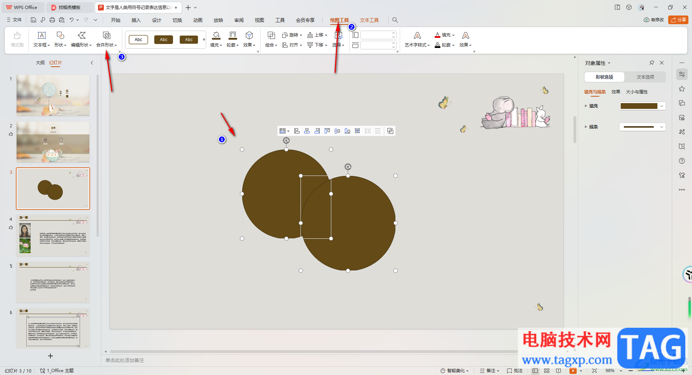Image resolution: width=692 pixels, height=375 pixels.
Task: Click the text Effects (效果) icon
Action: 465,35
